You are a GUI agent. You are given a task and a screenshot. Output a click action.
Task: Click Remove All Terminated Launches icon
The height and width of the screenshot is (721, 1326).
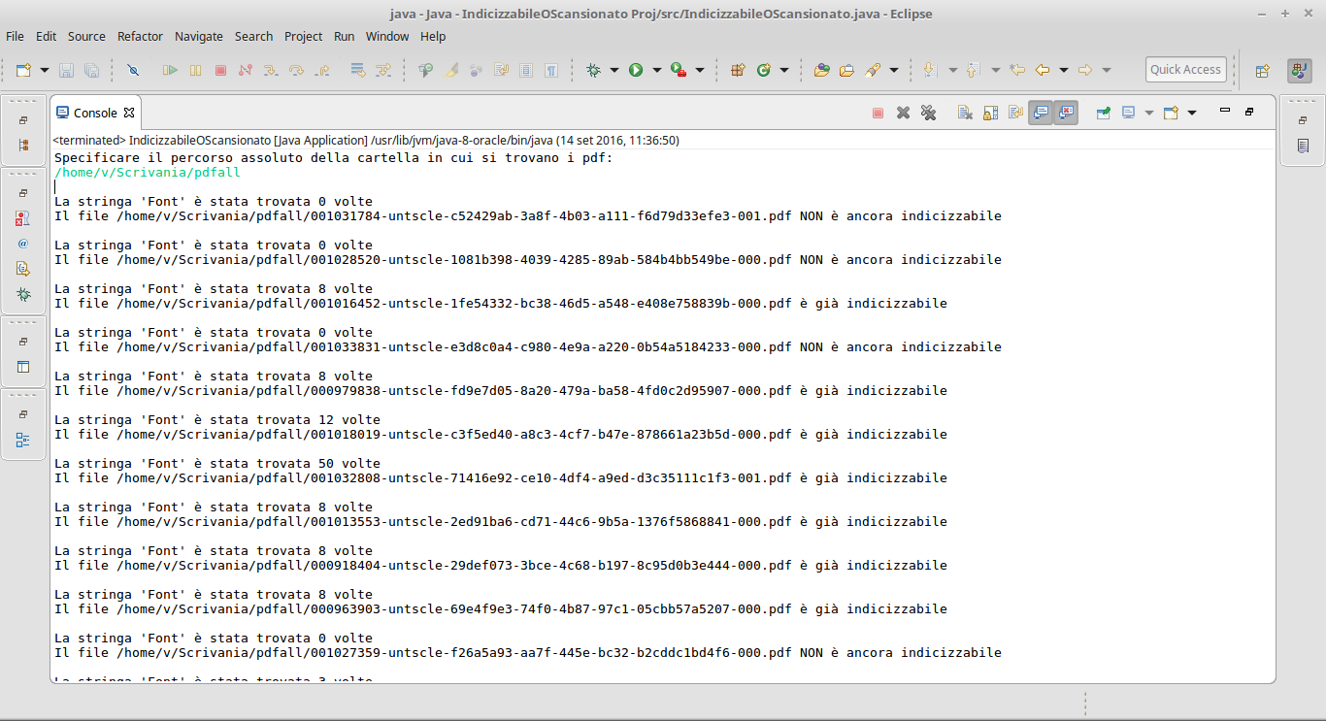(x=928, y=113)
